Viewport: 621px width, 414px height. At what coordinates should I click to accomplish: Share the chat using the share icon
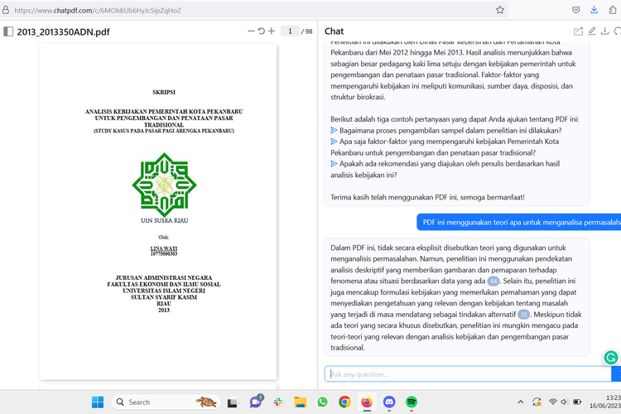tap(579, 31)
